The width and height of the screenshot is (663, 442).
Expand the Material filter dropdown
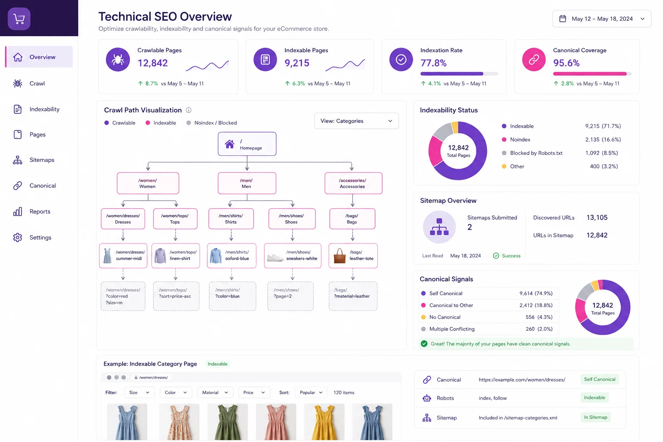pyautogui.click(x=215, y=392)
